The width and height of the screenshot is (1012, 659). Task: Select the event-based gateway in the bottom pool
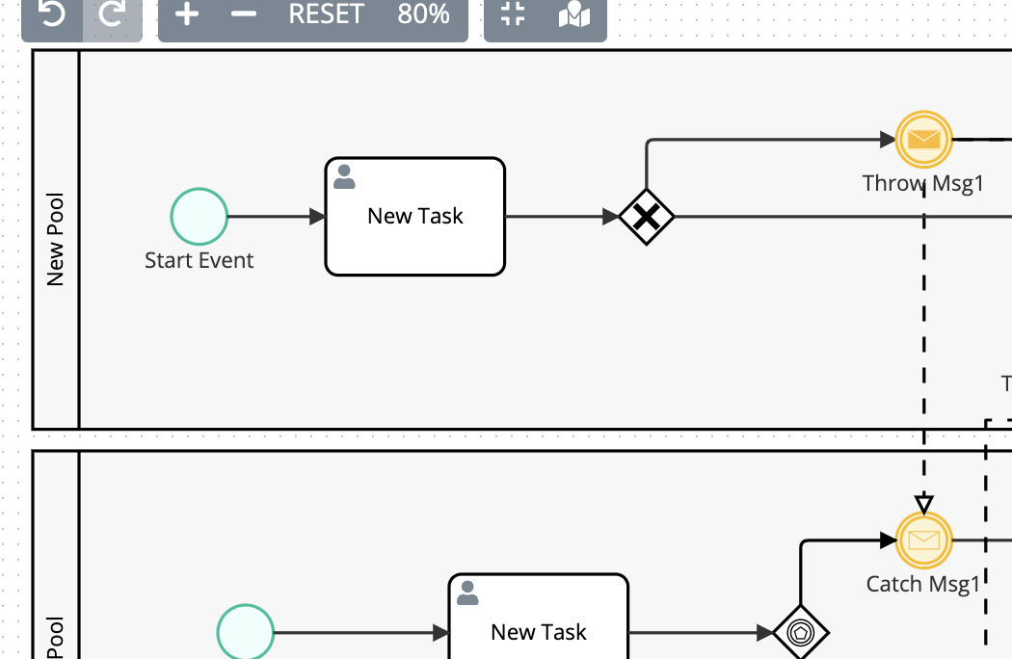(802, 633)
